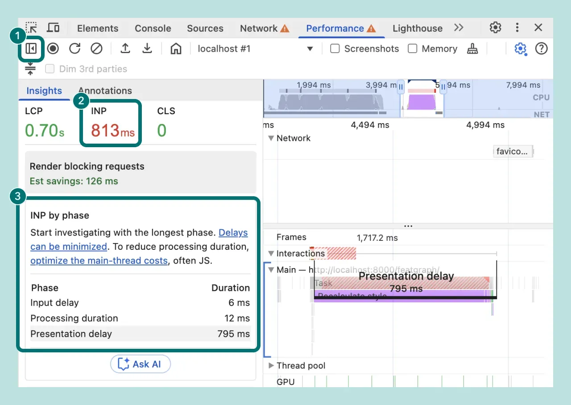Open capture settings with the gear icon
Viewport: 571px width, 405px height.
pyautogui.click(x=521, y=49)
